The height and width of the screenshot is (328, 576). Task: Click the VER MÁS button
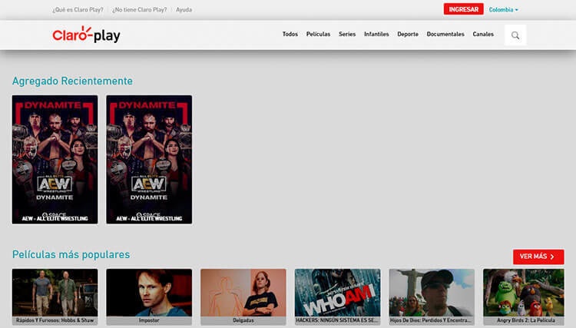point(538,257)
